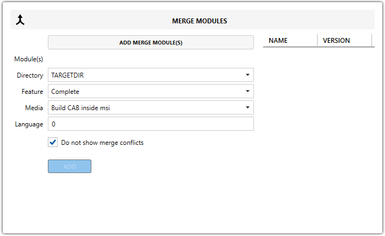The image size is (385, 236).
Task: Sort by the NAME column header
Action: [290, 41]
